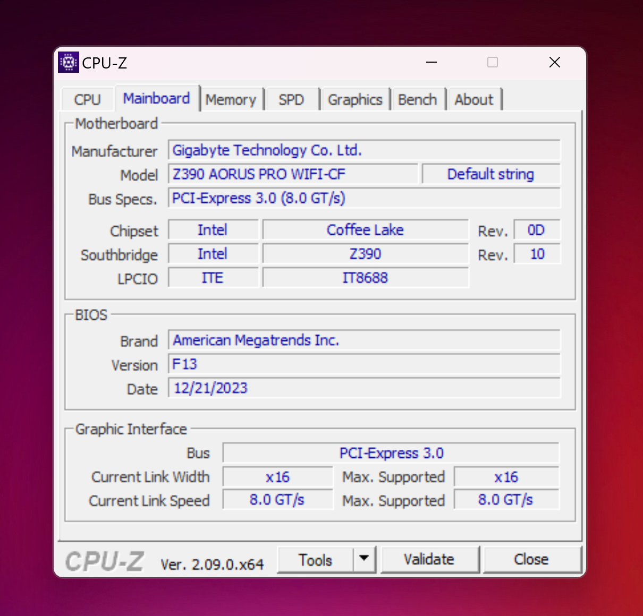Click the BIOS date 12/21/2023 field

click(x=365, y=388)
